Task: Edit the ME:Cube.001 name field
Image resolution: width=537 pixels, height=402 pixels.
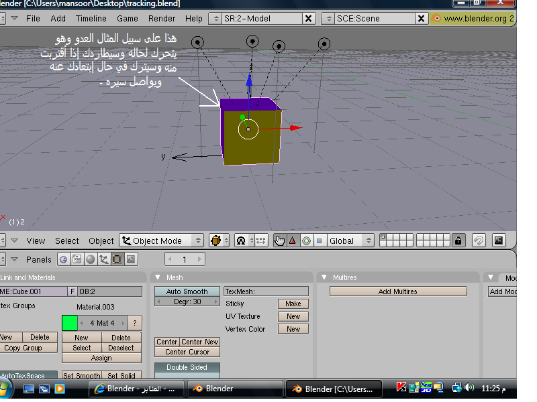Action: [x=34, y=291]
